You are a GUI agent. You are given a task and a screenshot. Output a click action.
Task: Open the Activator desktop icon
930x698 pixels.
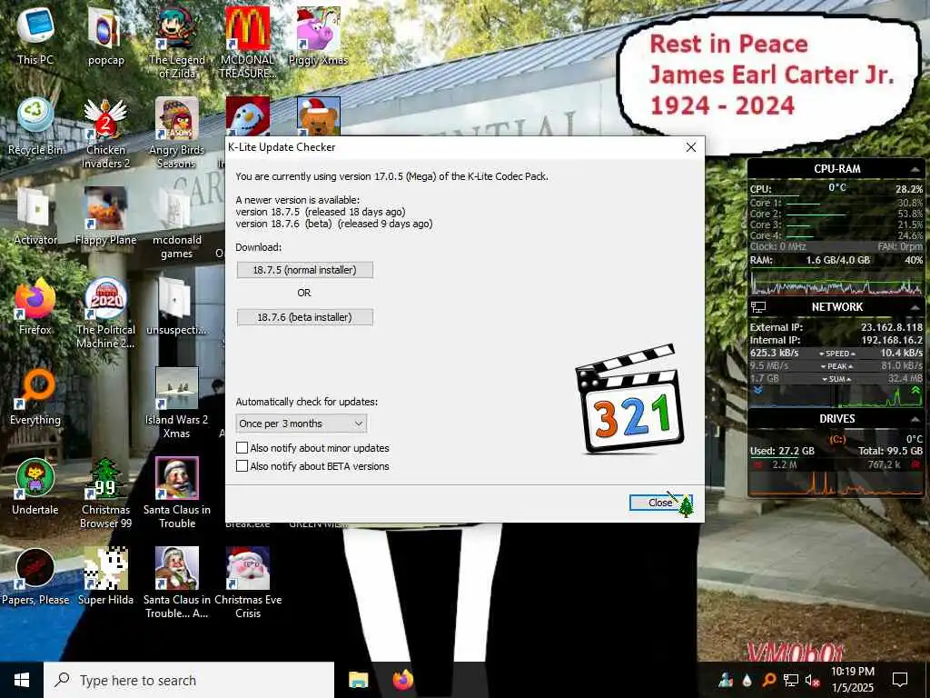point(35,216)
